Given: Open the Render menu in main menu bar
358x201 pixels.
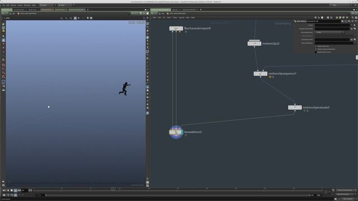Looking at the screenshot, I should pyautogui.click(x=13, y=5).
